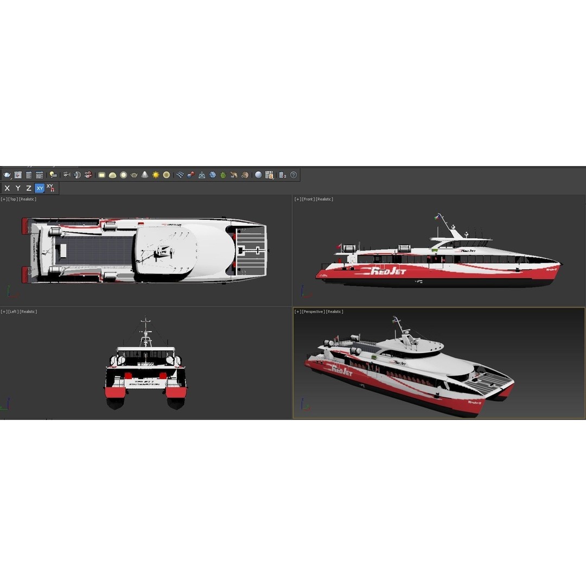586x586 pixels.
Task: Click the HF hair icon
Action: point(234,175)
